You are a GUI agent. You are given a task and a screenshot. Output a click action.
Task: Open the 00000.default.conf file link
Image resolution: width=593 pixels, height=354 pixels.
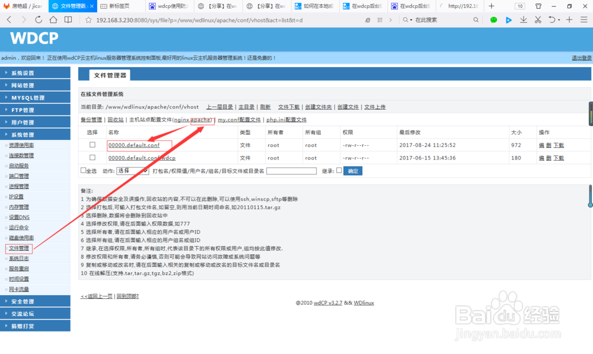tap(134, 145)
